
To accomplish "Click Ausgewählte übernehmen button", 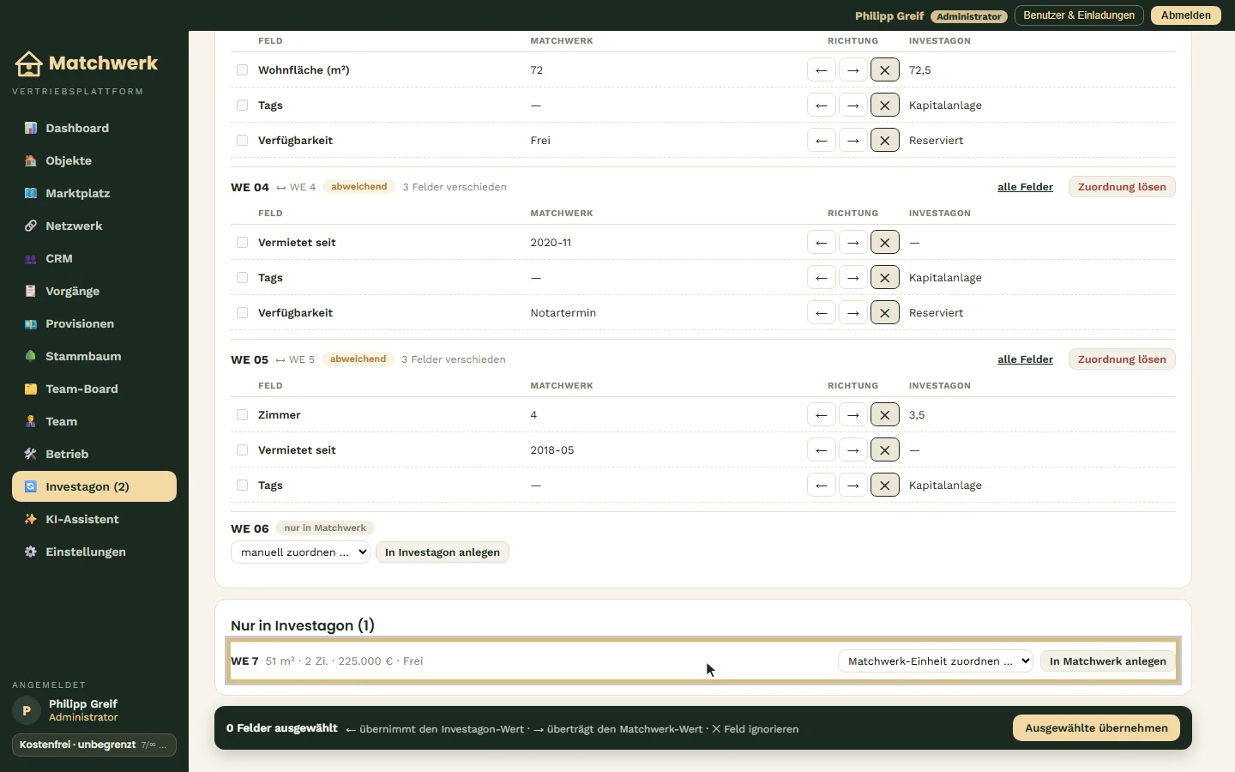I will tap(1097, 728).
